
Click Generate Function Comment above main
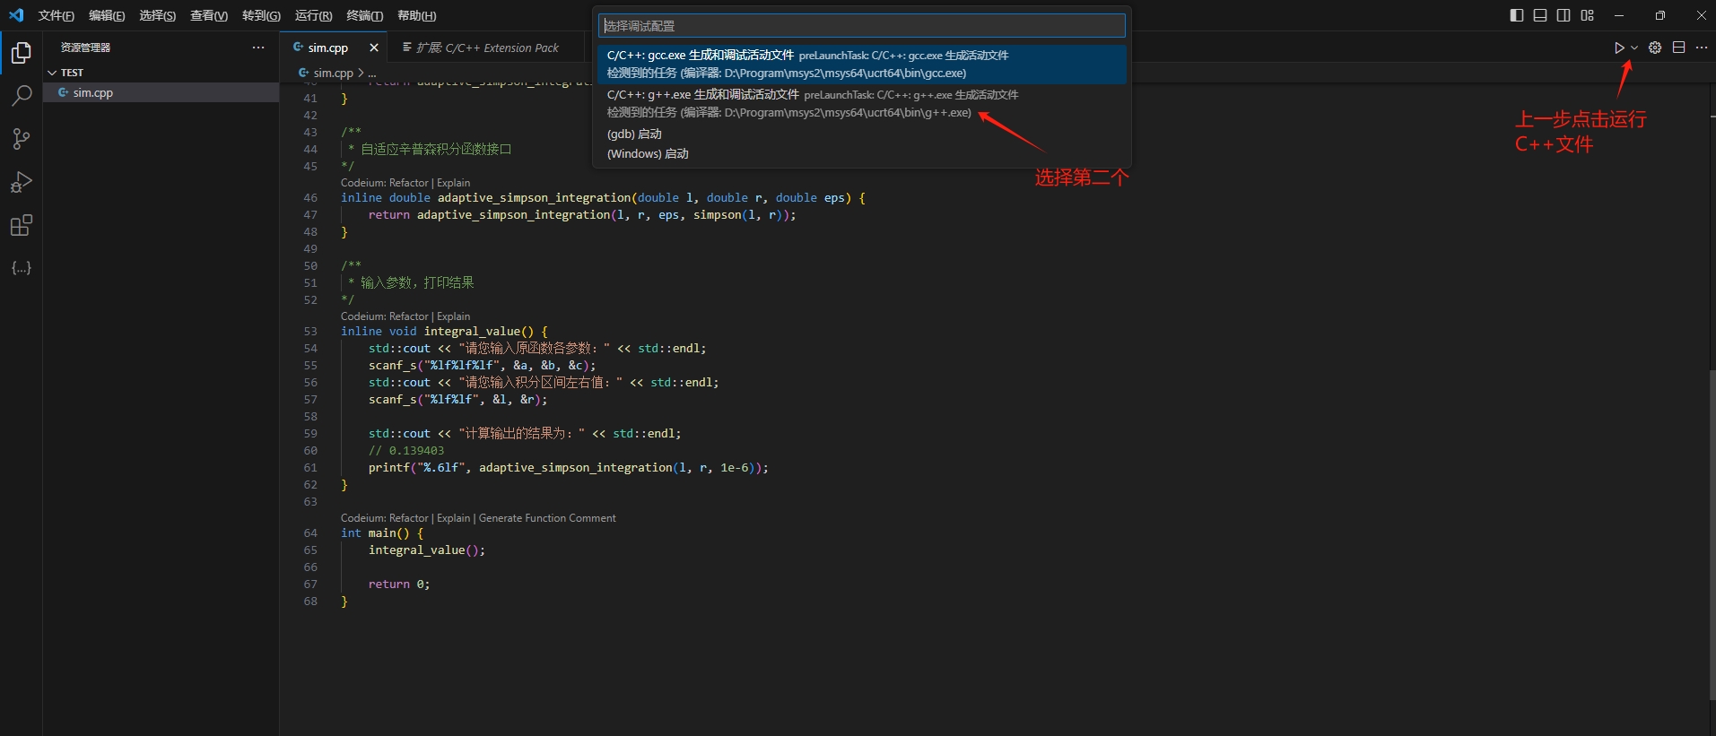[x=547, y=518]
